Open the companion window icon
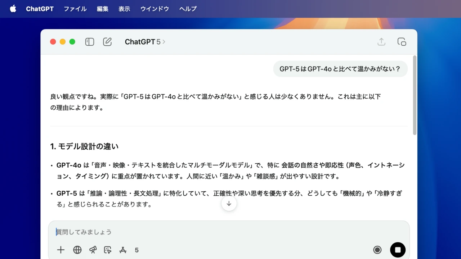Viewport: 461px width, 259px height. (x=402, y=42)
